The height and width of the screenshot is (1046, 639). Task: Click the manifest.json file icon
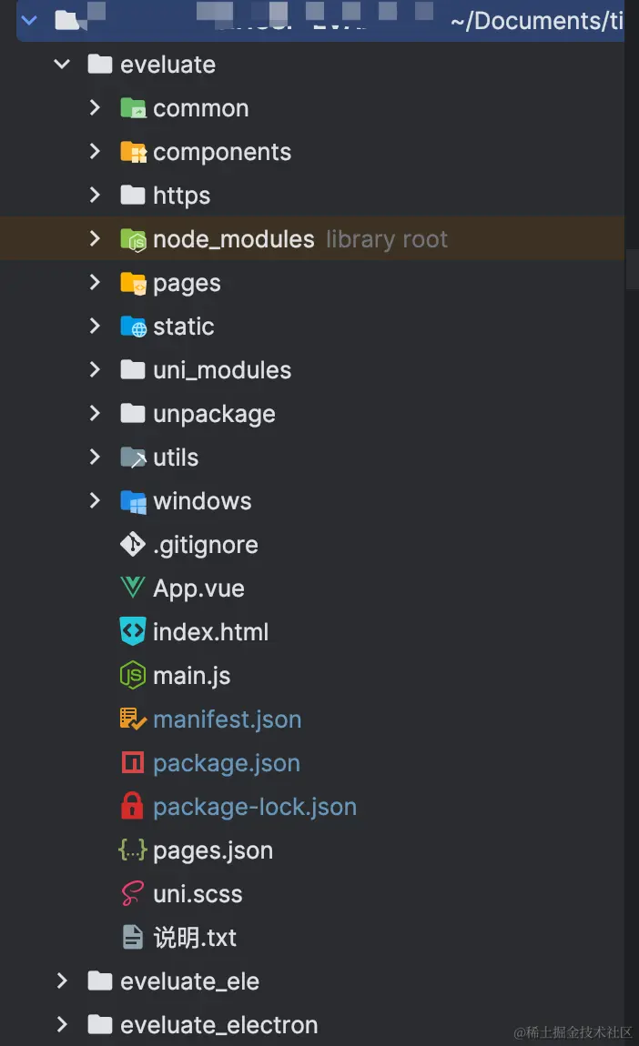coord(133,719)
